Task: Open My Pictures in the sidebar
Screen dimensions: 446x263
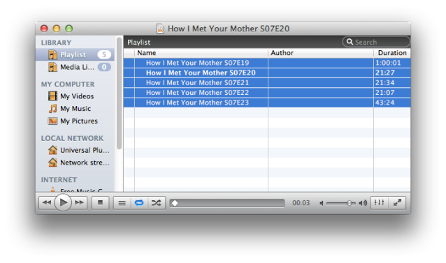Action: pyautogui.click(x=75, y=121)
